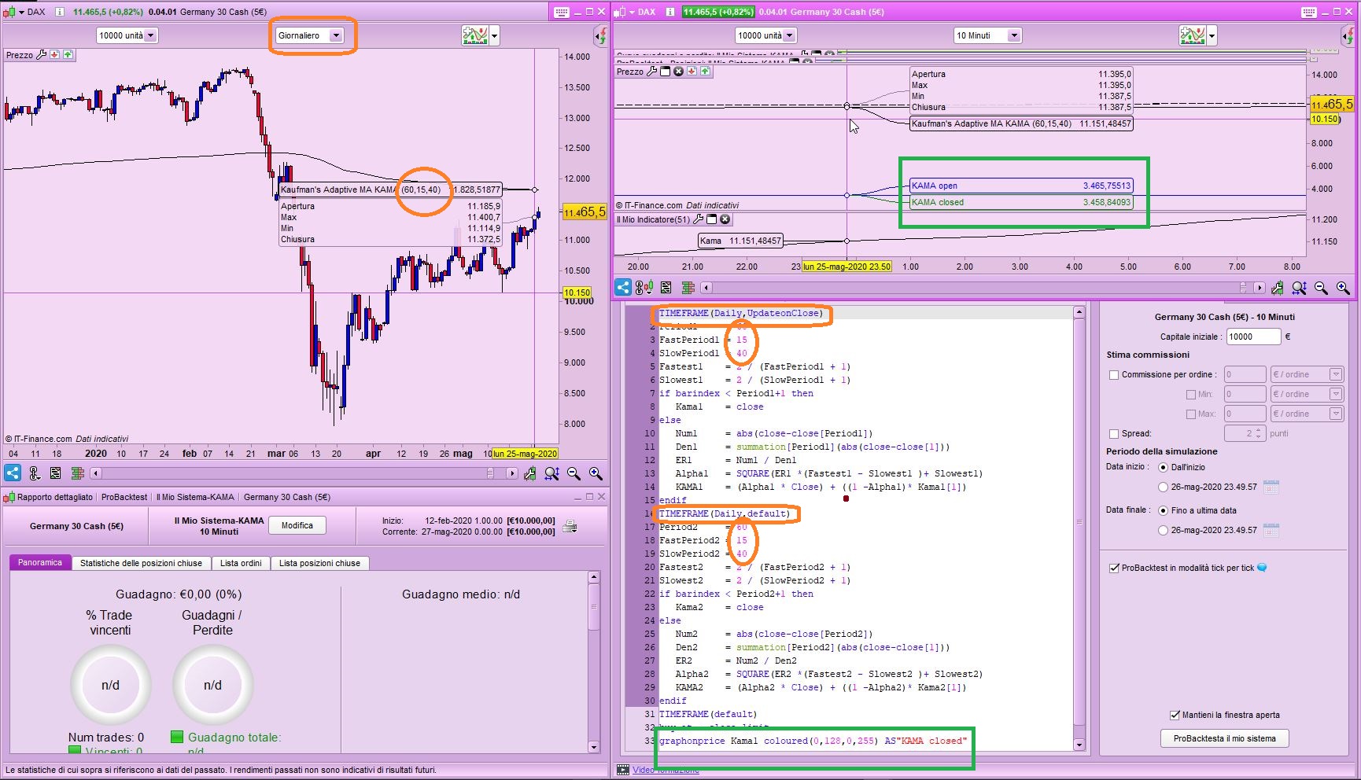Click the Modifica button
The height and width of the screenshot is (780, 1361).
(x=297, y=525)
